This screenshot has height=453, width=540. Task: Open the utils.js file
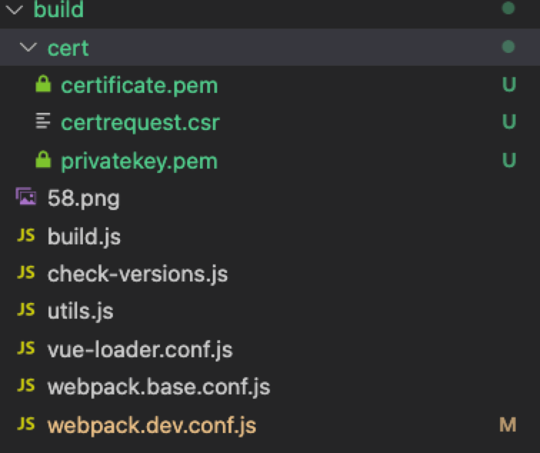pyautogui.click(x=81, y=312)
